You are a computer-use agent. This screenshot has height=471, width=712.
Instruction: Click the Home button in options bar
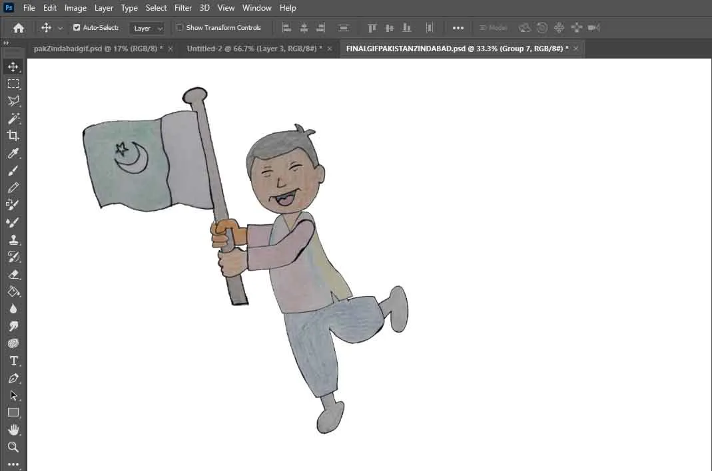[x=19, y=28]
